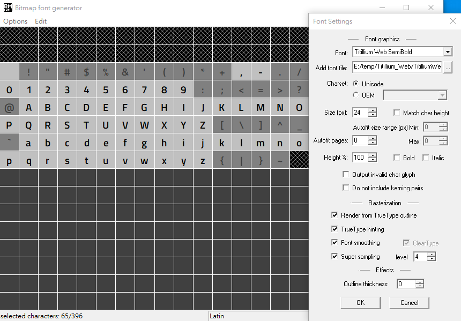Image resolution: width=461 pixels, height=321 pixels.
Task: Click the Size (px) value field
Action: coord(361,113)
